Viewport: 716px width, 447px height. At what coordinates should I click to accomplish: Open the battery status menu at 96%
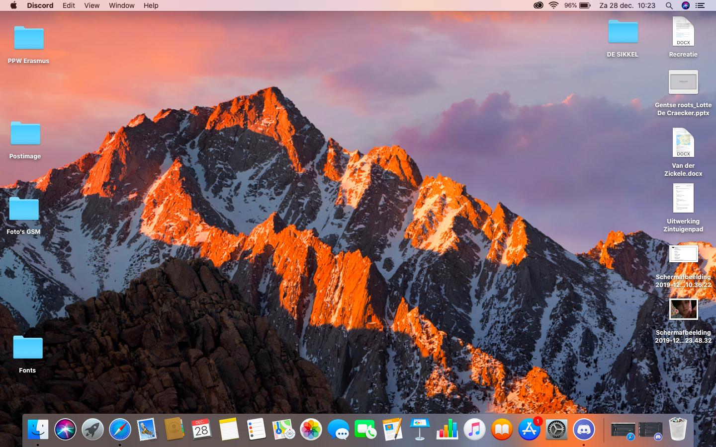(577, 5)
